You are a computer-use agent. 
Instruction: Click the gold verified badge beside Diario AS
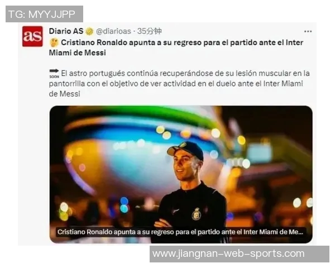coord(89,31)
